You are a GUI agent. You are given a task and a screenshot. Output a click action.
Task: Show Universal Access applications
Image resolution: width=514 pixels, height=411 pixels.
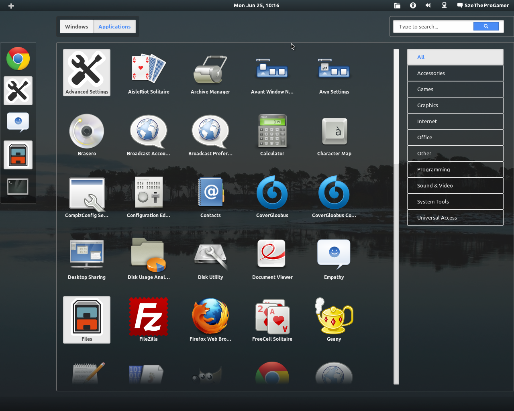(455, 218)
